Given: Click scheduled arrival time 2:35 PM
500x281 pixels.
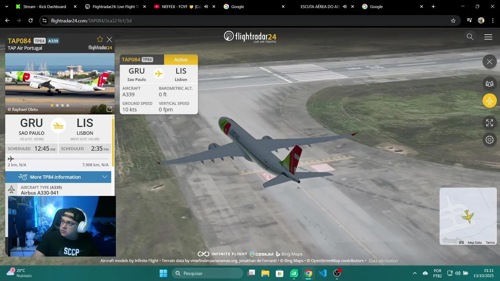Looking at the screenshot, I should pyautogui.click(x=100, y=149).
